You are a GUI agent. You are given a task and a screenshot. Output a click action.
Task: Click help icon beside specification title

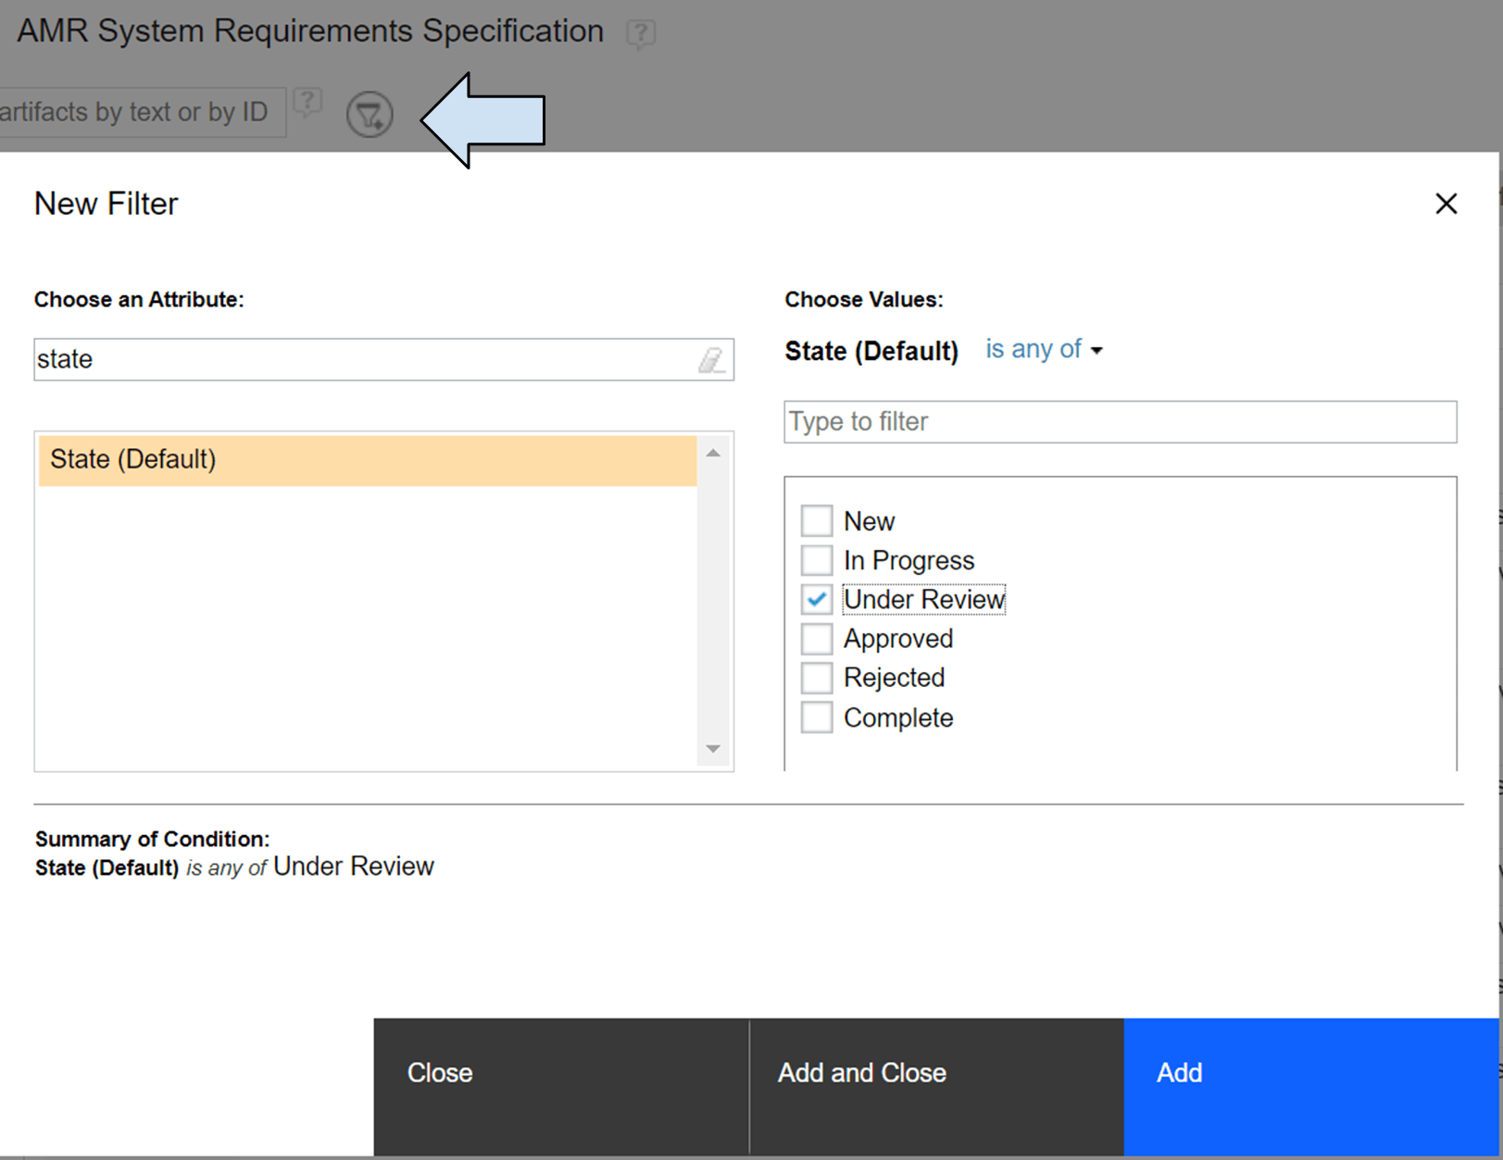[x=640, y=33]
